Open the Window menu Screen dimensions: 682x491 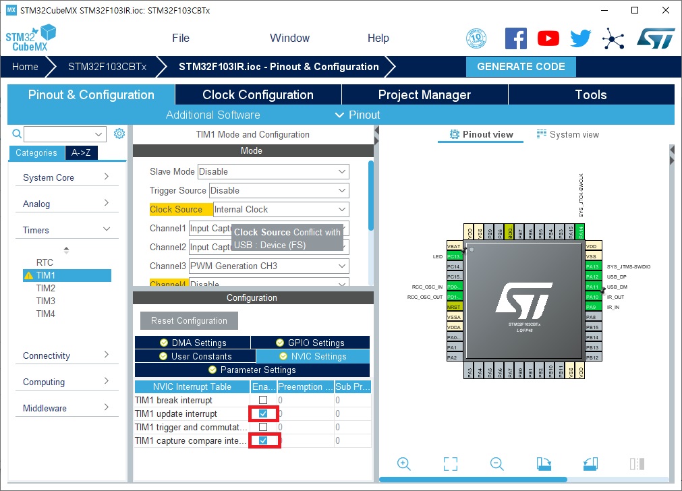pyautogui.click(x=289, y=38)
